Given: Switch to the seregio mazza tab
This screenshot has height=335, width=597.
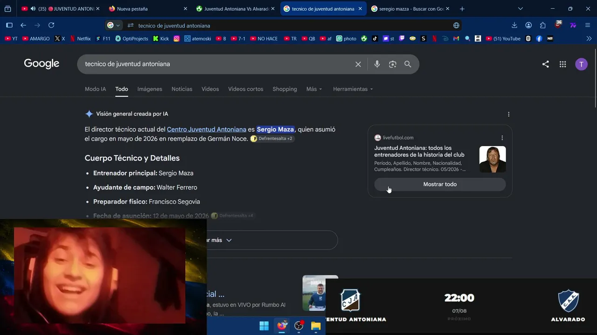Looking at the screenshot, I should click(x=410, y=9).
